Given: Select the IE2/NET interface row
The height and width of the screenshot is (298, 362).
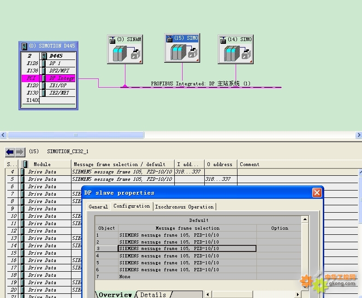Looking at the screenshot, I should tap(48, 93).
